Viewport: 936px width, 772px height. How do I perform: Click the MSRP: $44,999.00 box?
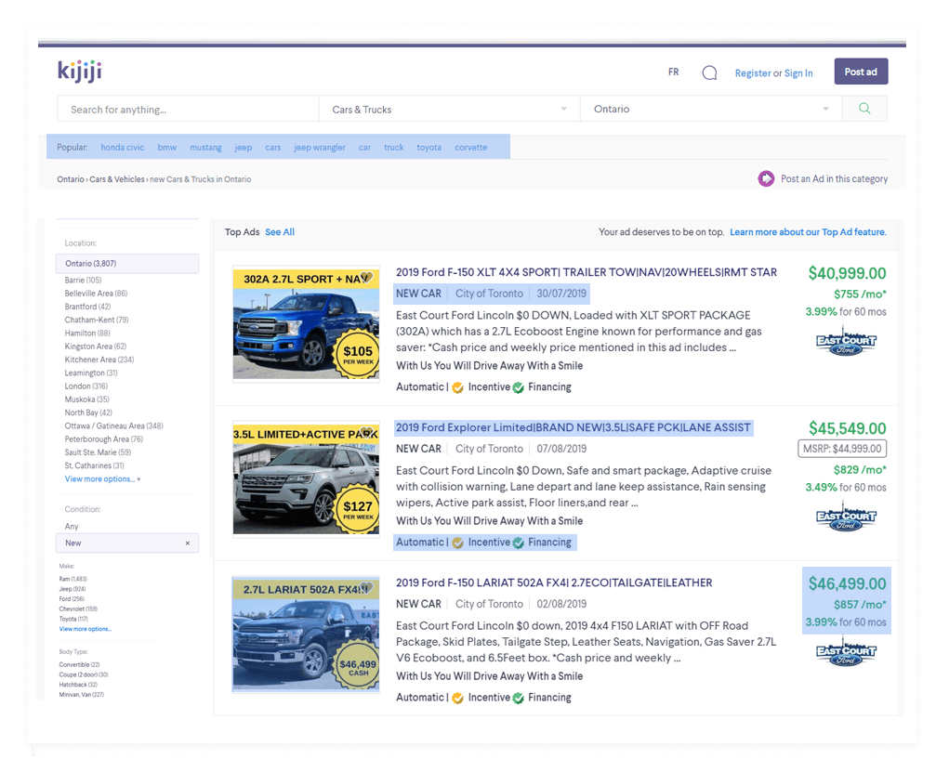[x=842, y=449]
